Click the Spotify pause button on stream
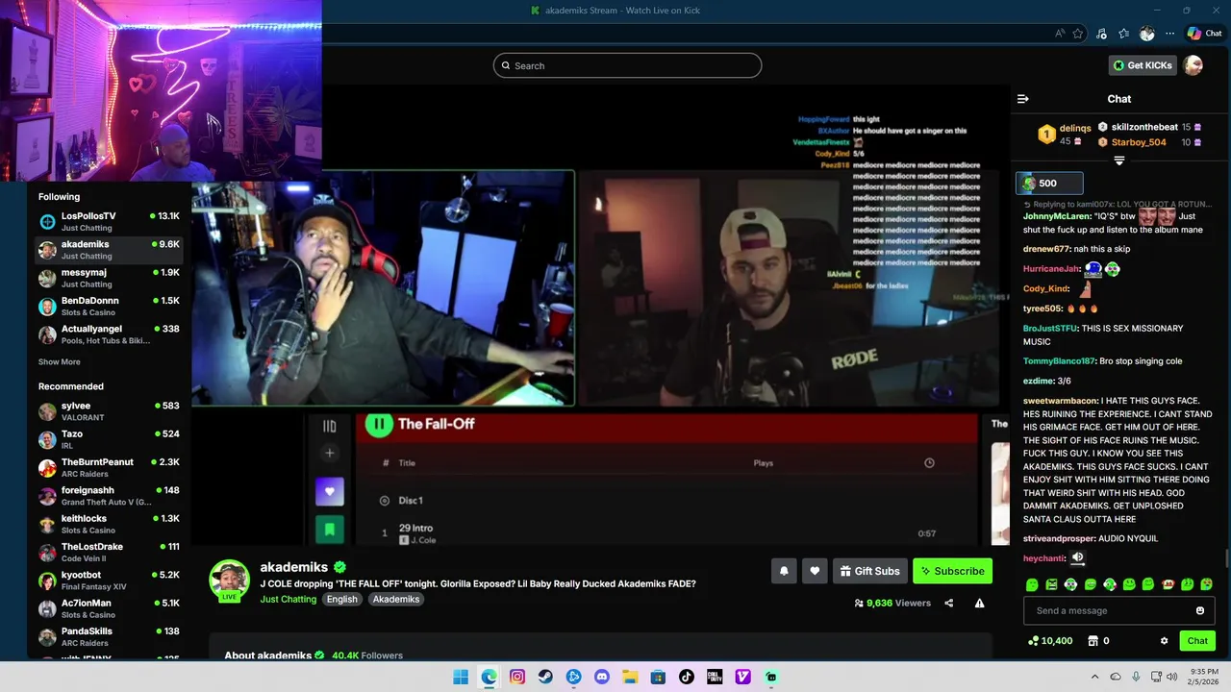This screenshot has width=1231, height=692. (379, 424)
